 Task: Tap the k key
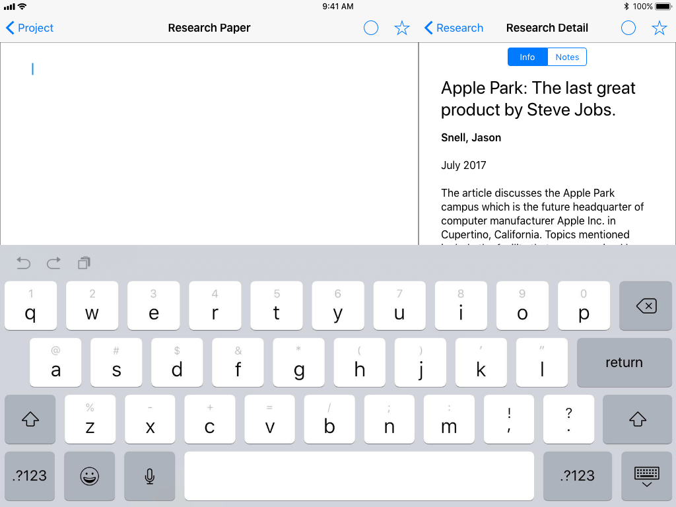[481, 362]
